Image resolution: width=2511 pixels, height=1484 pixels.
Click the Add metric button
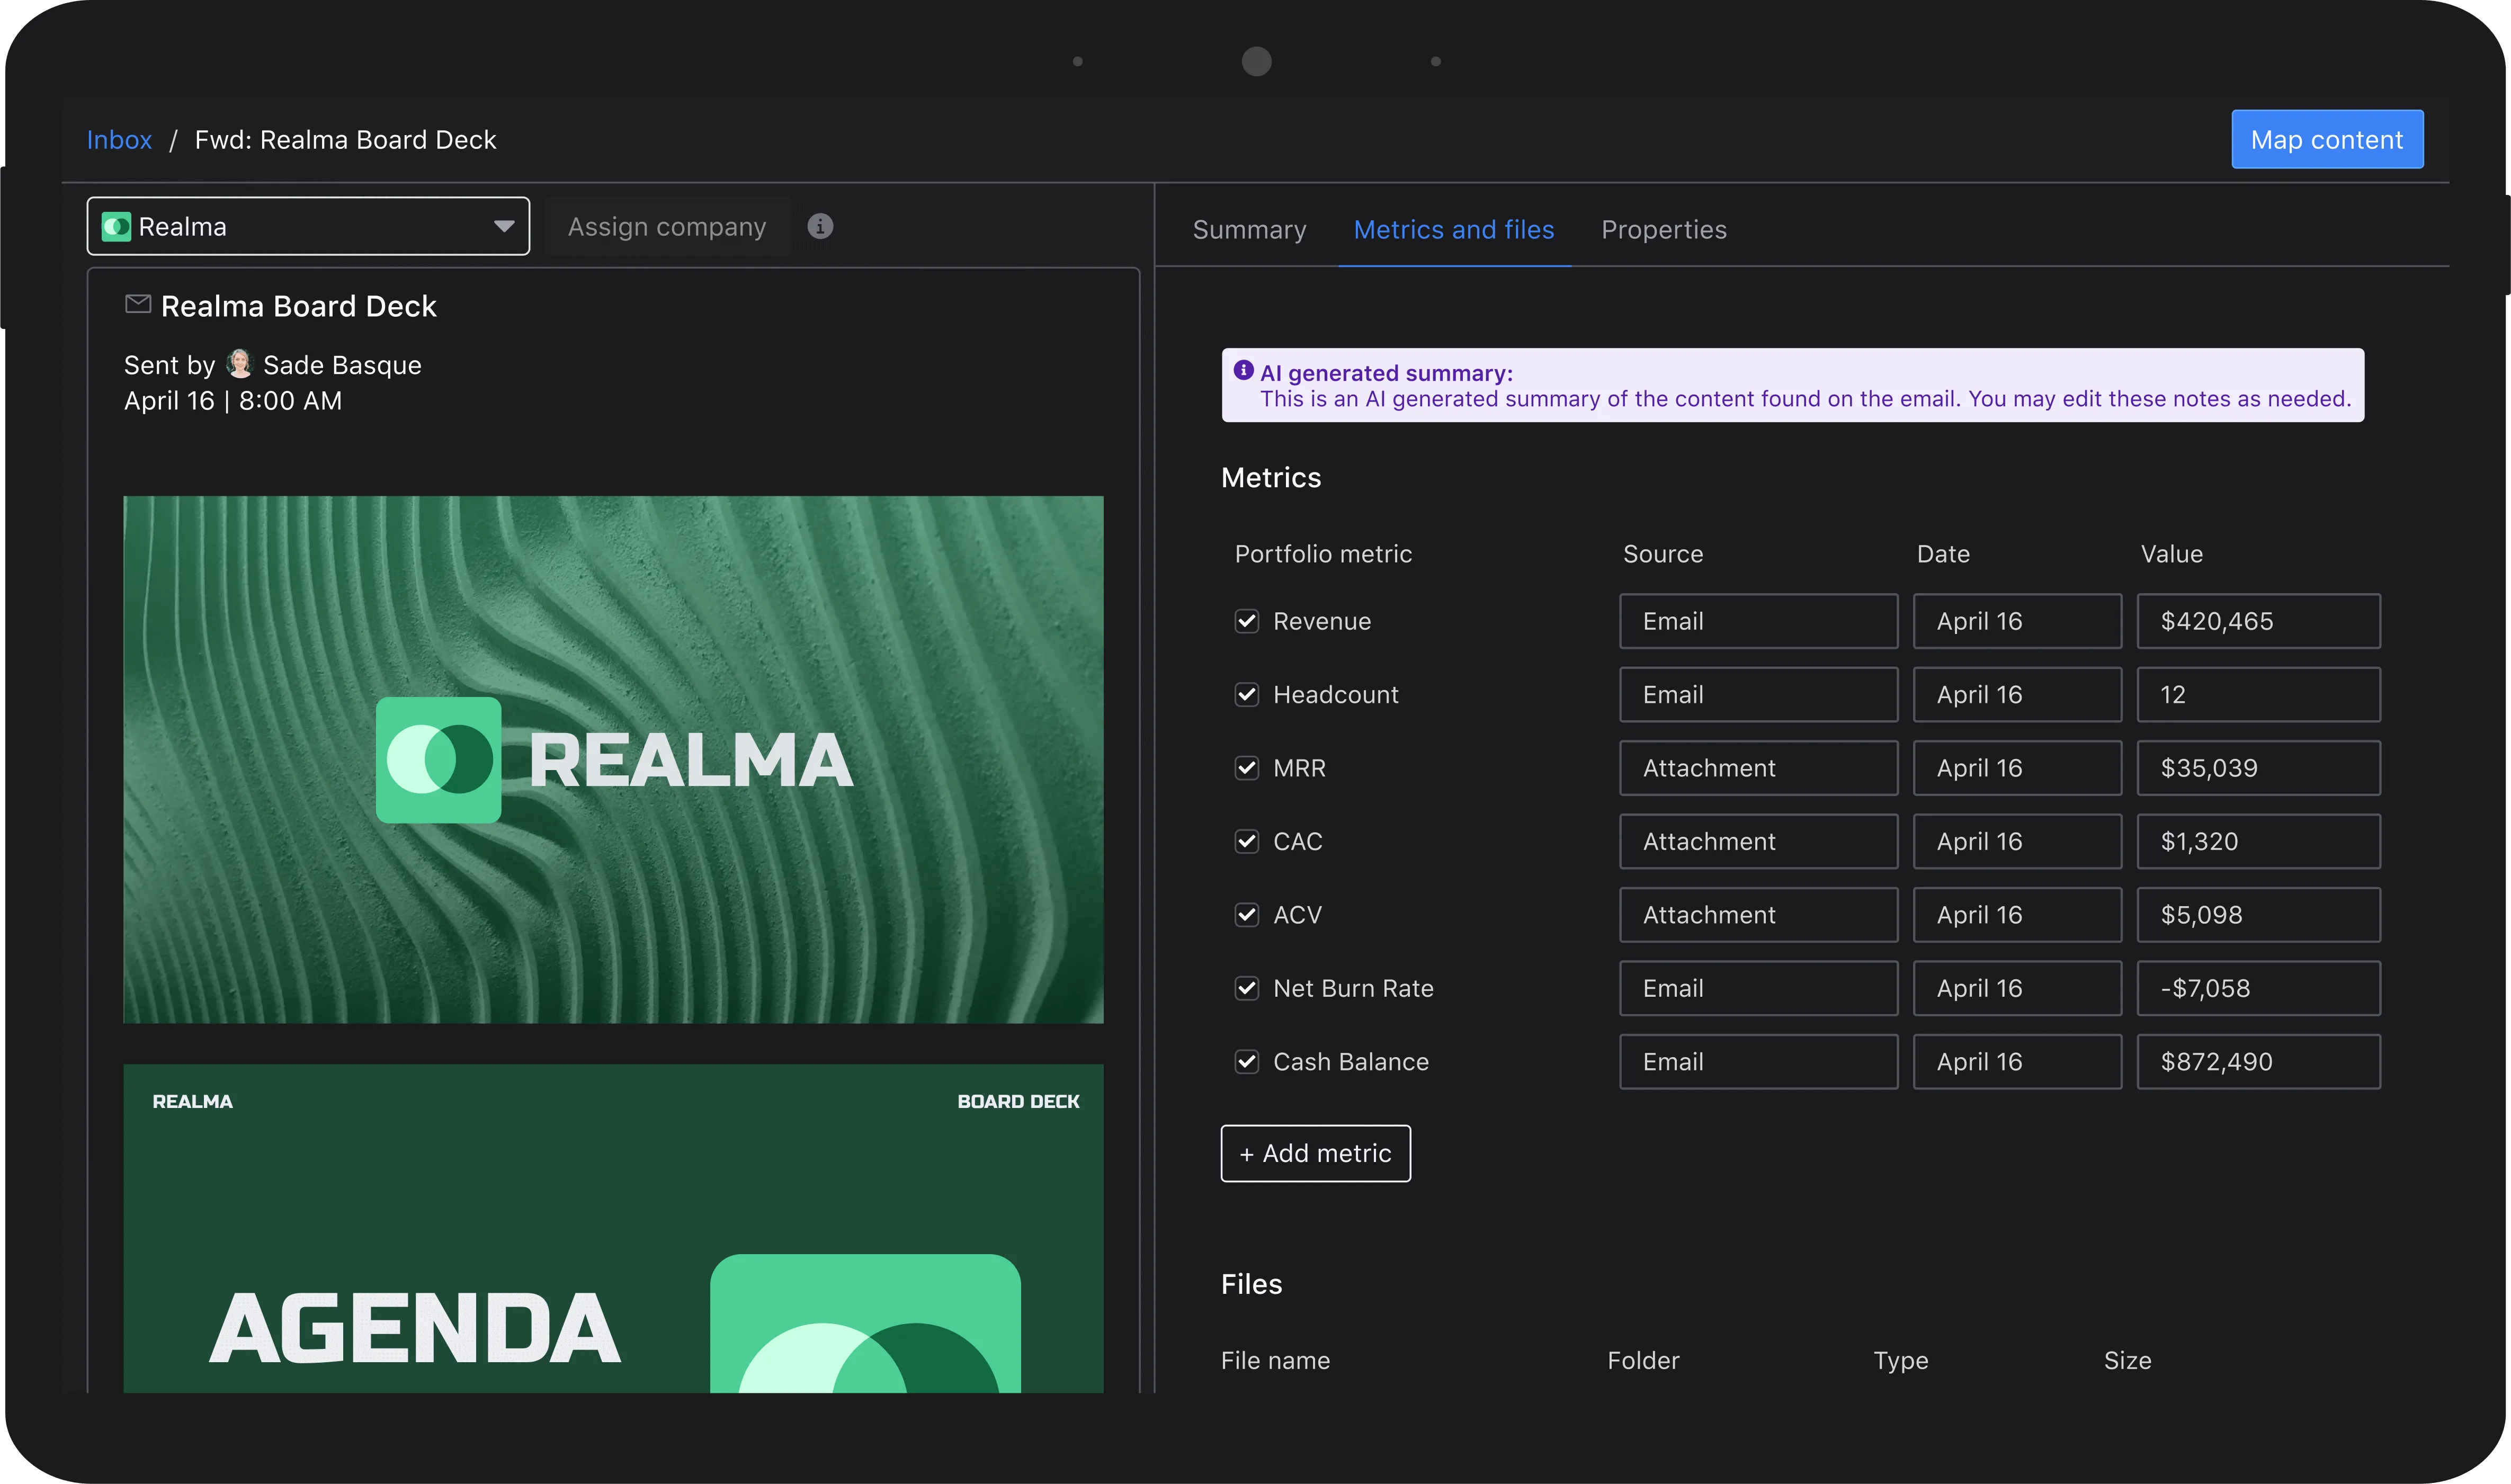click(1315, 1154)
